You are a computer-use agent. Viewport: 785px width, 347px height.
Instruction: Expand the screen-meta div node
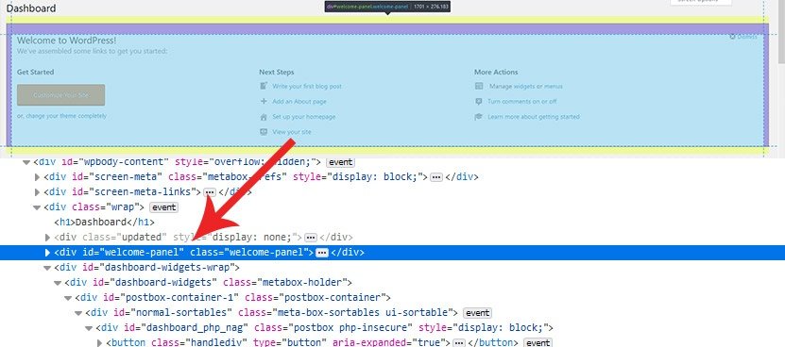tap(37, 177)
